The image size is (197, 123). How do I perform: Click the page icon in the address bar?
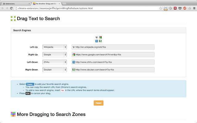click(16, 8)
